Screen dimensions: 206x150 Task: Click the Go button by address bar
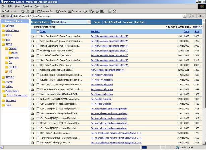point(191,16)
